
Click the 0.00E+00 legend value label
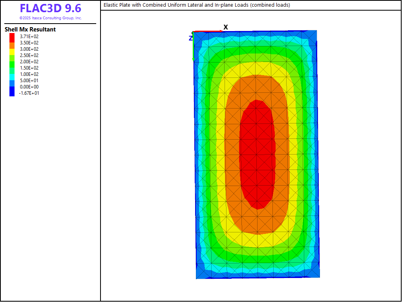(29, 87)
